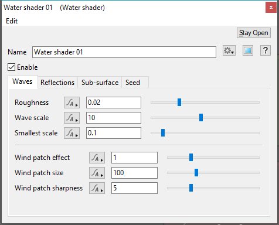279x225 pixels.
Task: Open the Wind patch effect animation icon
Action: [x=97, y=158]
